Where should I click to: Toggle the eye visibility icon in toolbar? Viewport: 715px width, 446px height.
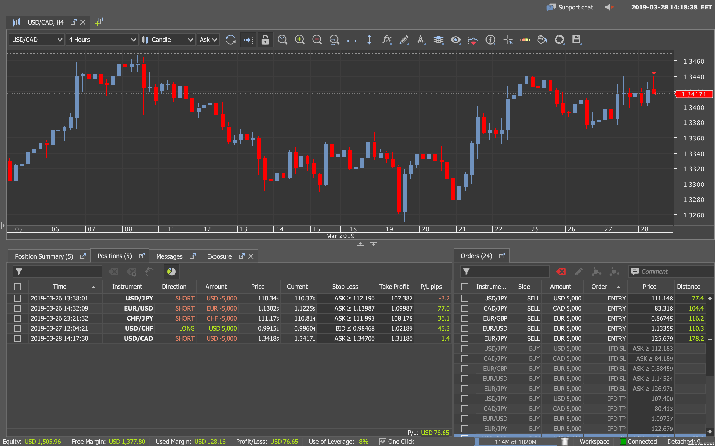click(456, 40)
